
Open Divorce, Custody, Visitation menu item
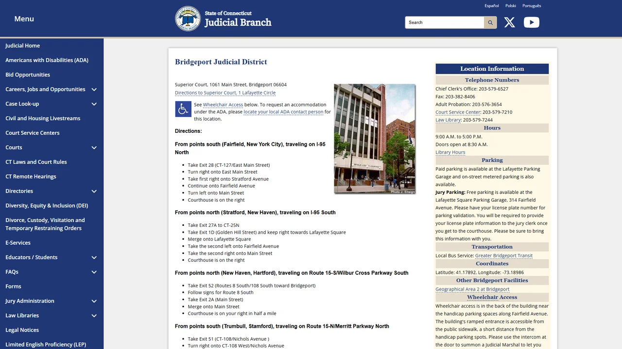[45, 224]
